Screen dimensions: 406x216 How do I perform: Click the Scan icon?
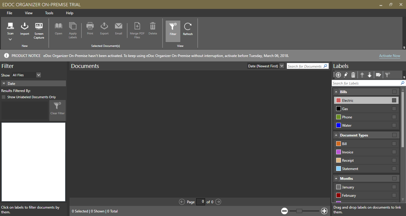coord(10,26)
